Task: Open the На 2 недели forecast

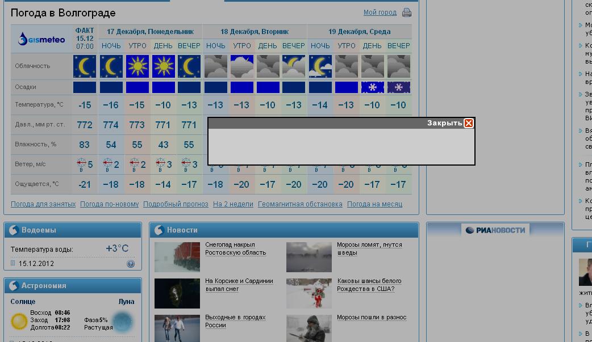Action: click(x=233, y=204)
